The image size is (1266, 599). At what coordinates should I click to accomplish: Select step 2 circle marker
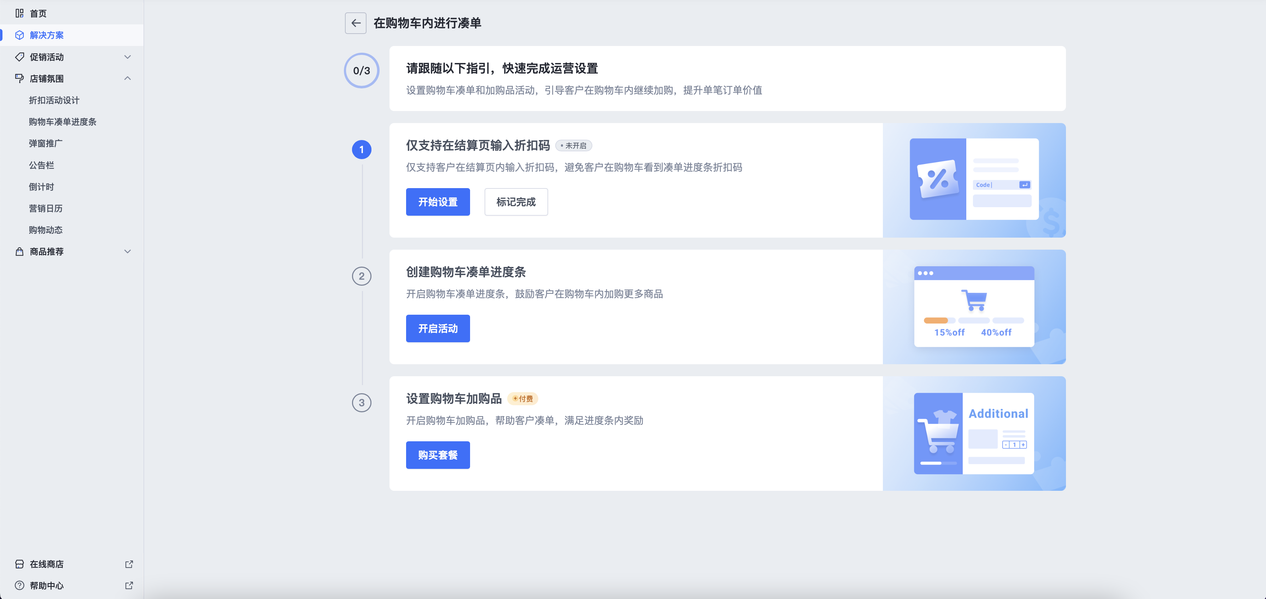[361, 276]
